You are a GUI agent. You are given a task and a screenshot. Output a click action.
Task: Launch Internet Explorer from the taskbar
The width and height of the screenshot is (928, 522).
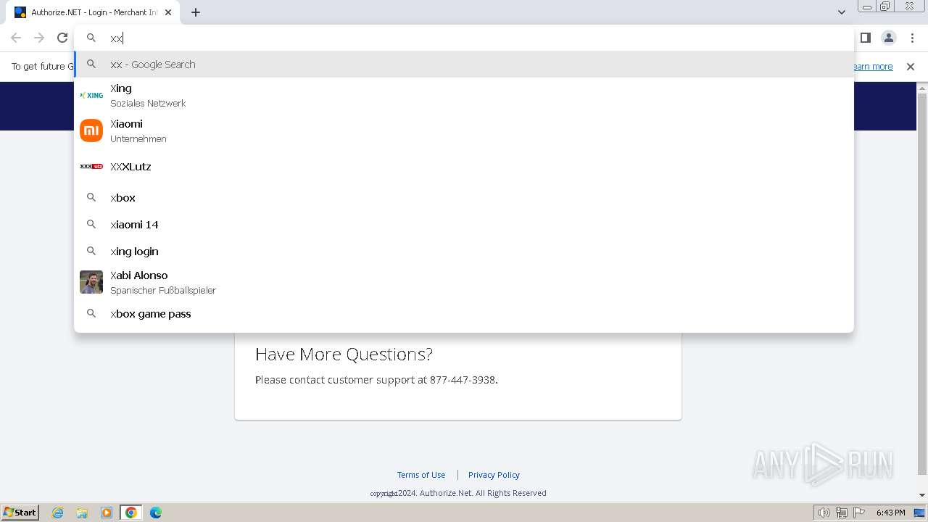pos(58,513)
